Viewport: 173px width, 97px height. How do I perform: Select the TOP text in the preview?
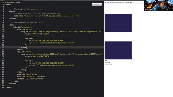pyautogui.click(x=106, y=61)
